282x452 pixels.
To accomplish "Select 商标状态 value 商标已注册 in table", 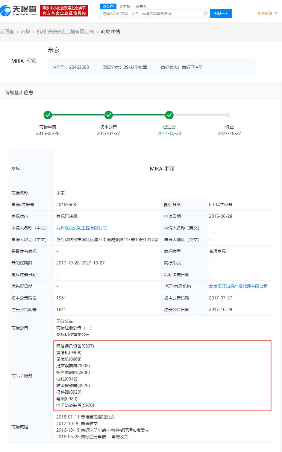I will [x=67, y=216].
